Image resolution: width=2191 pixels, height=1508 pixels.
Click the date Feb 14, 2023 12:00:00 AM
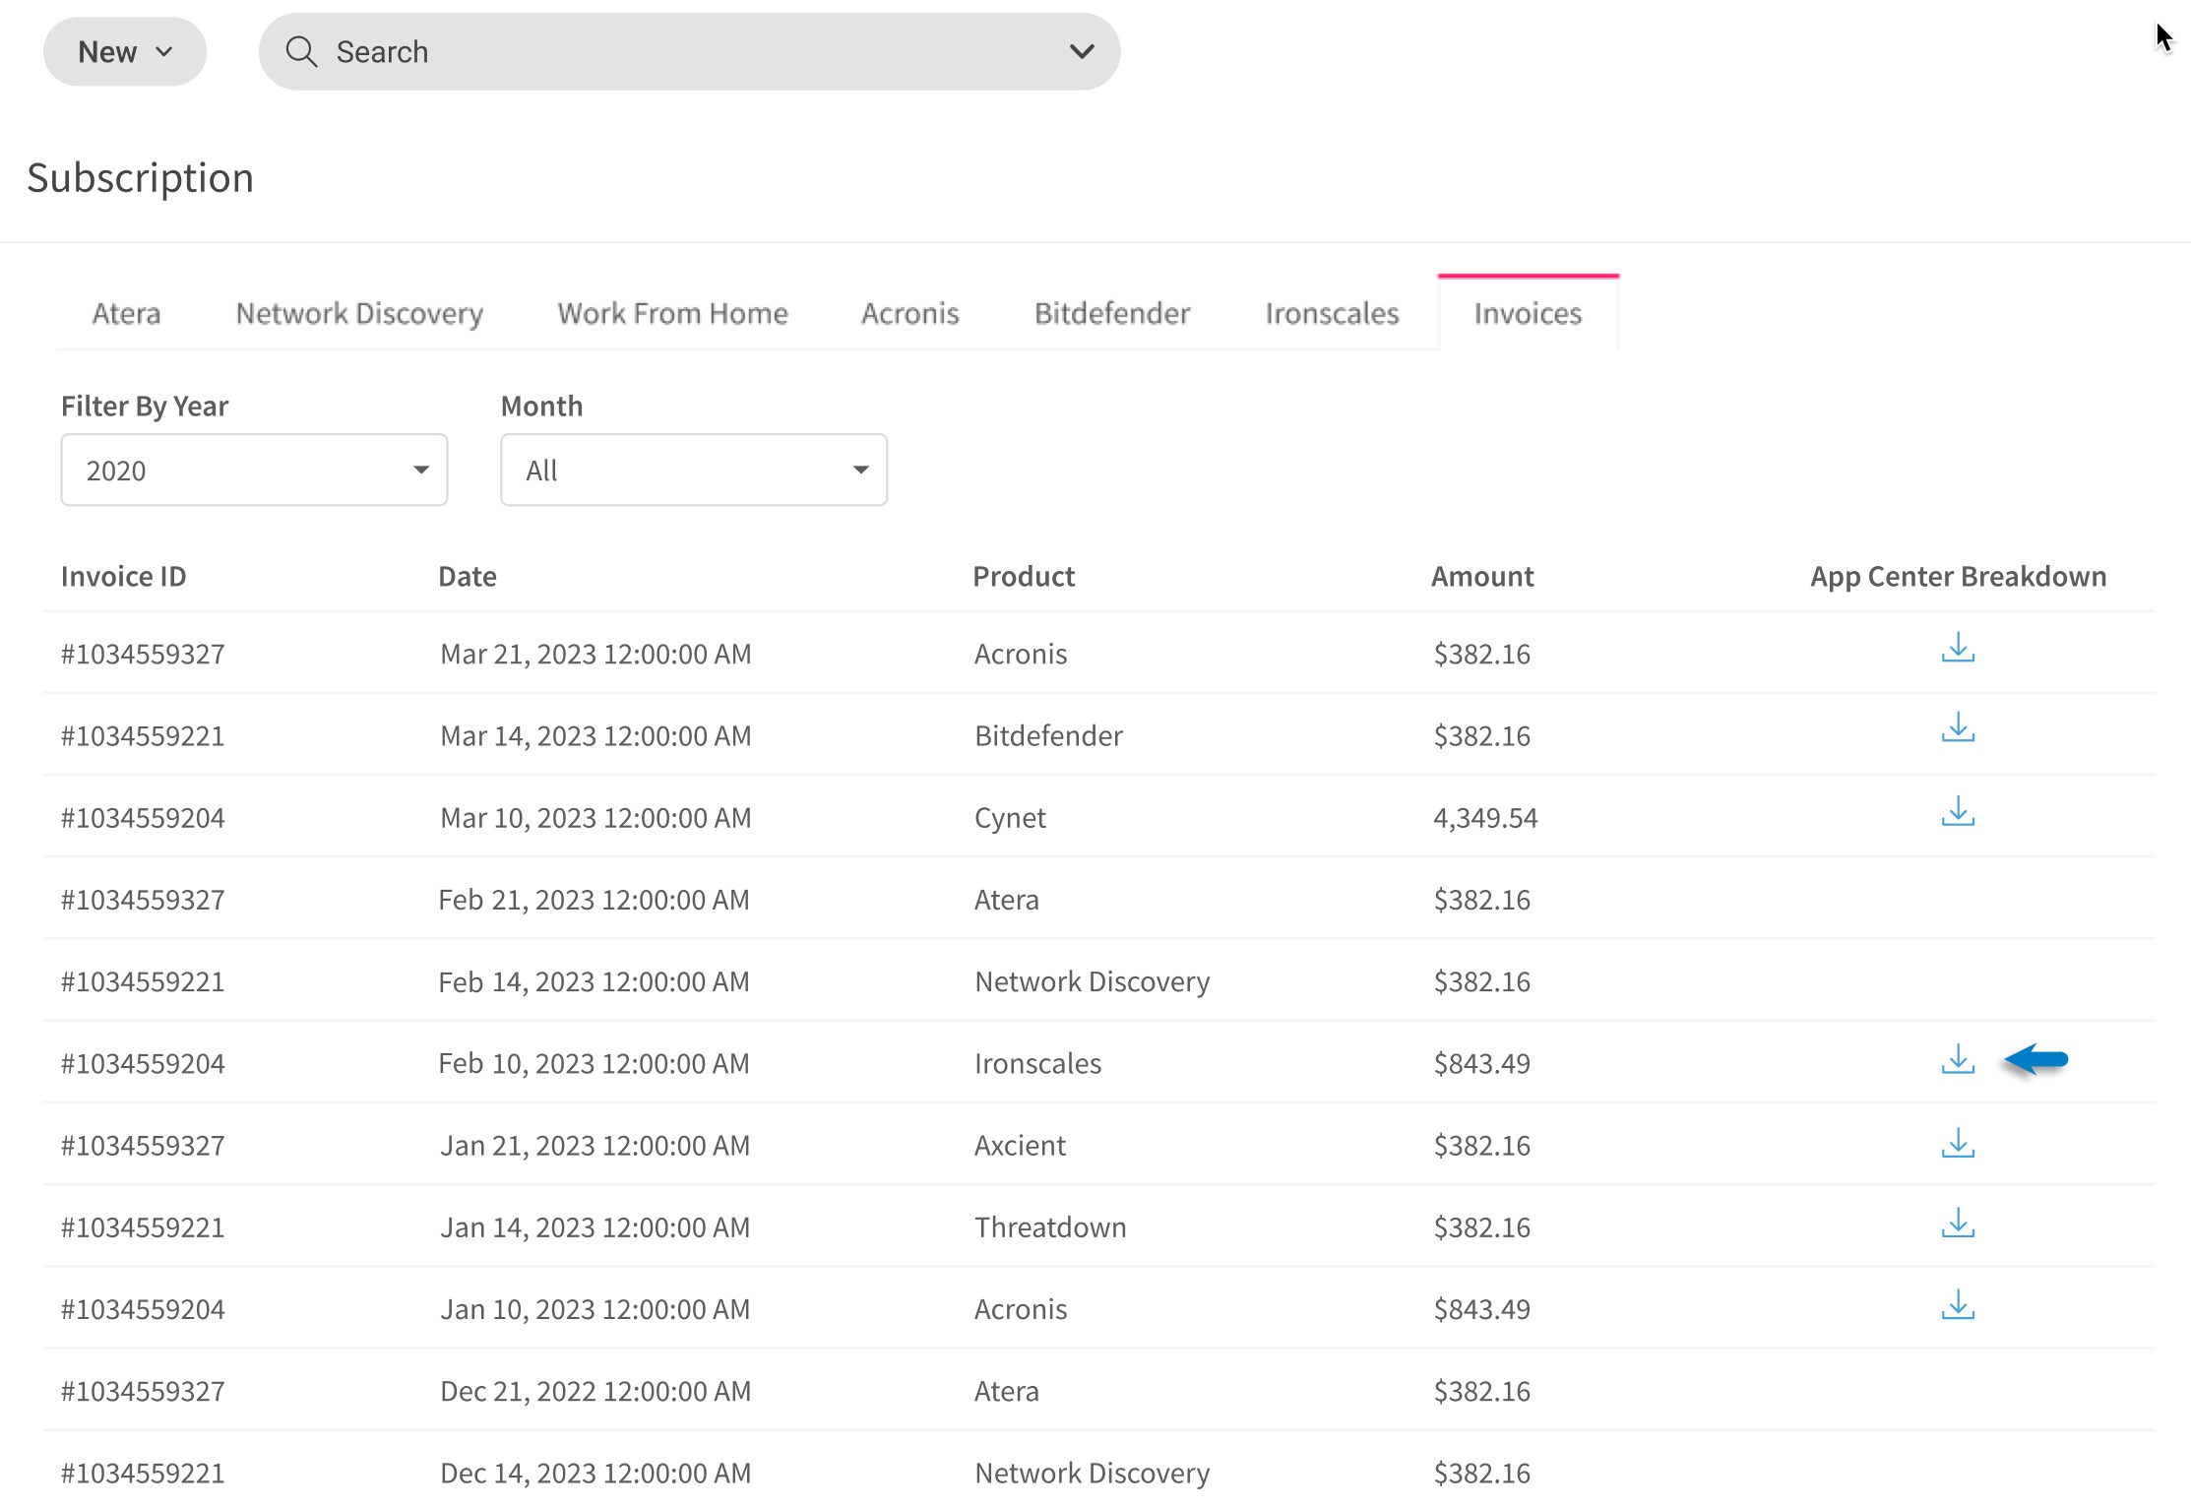pyautogui.click(x=594, y=980)
